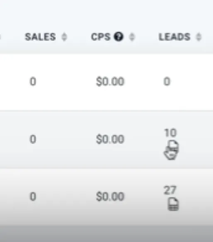Select the SALES column header
213x242 pixels.
pos(41,37)
